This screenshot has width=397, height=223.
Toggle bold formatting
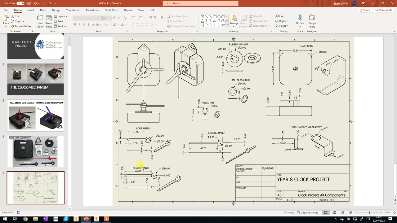(x=75, y=24)
